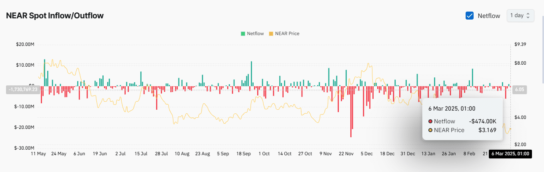Image resolution: width=544 pixels, height=172 pixels.
Task: Click the 9 Nov x-axis label
Action: (x=326, y=154)
